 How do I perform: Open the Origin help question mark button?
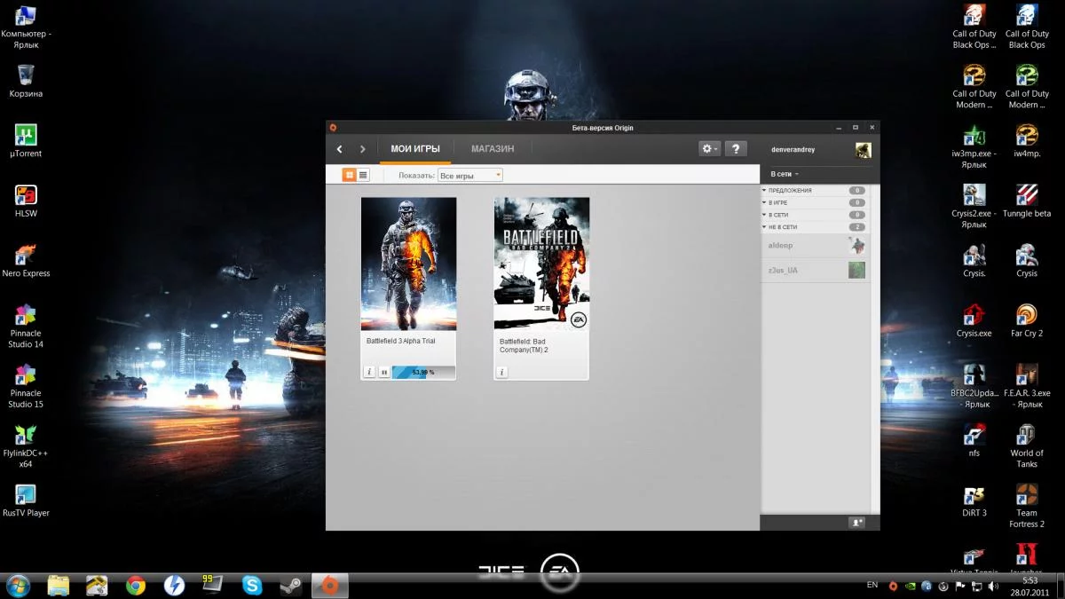point(736,149)
